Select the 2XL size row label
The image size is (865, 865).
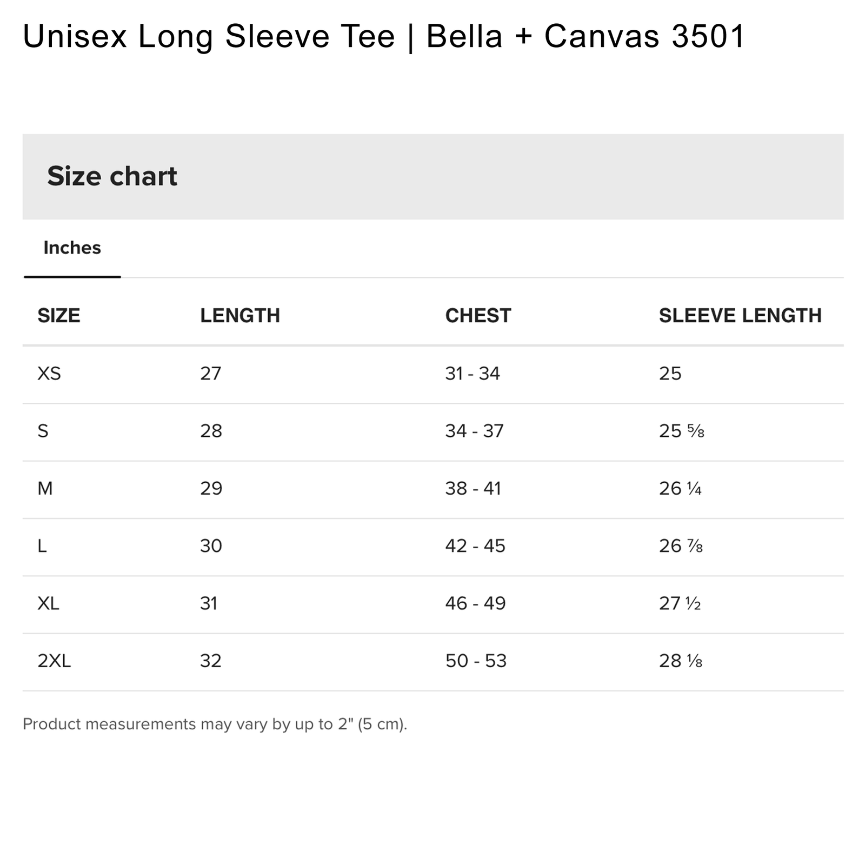[54, 661]
